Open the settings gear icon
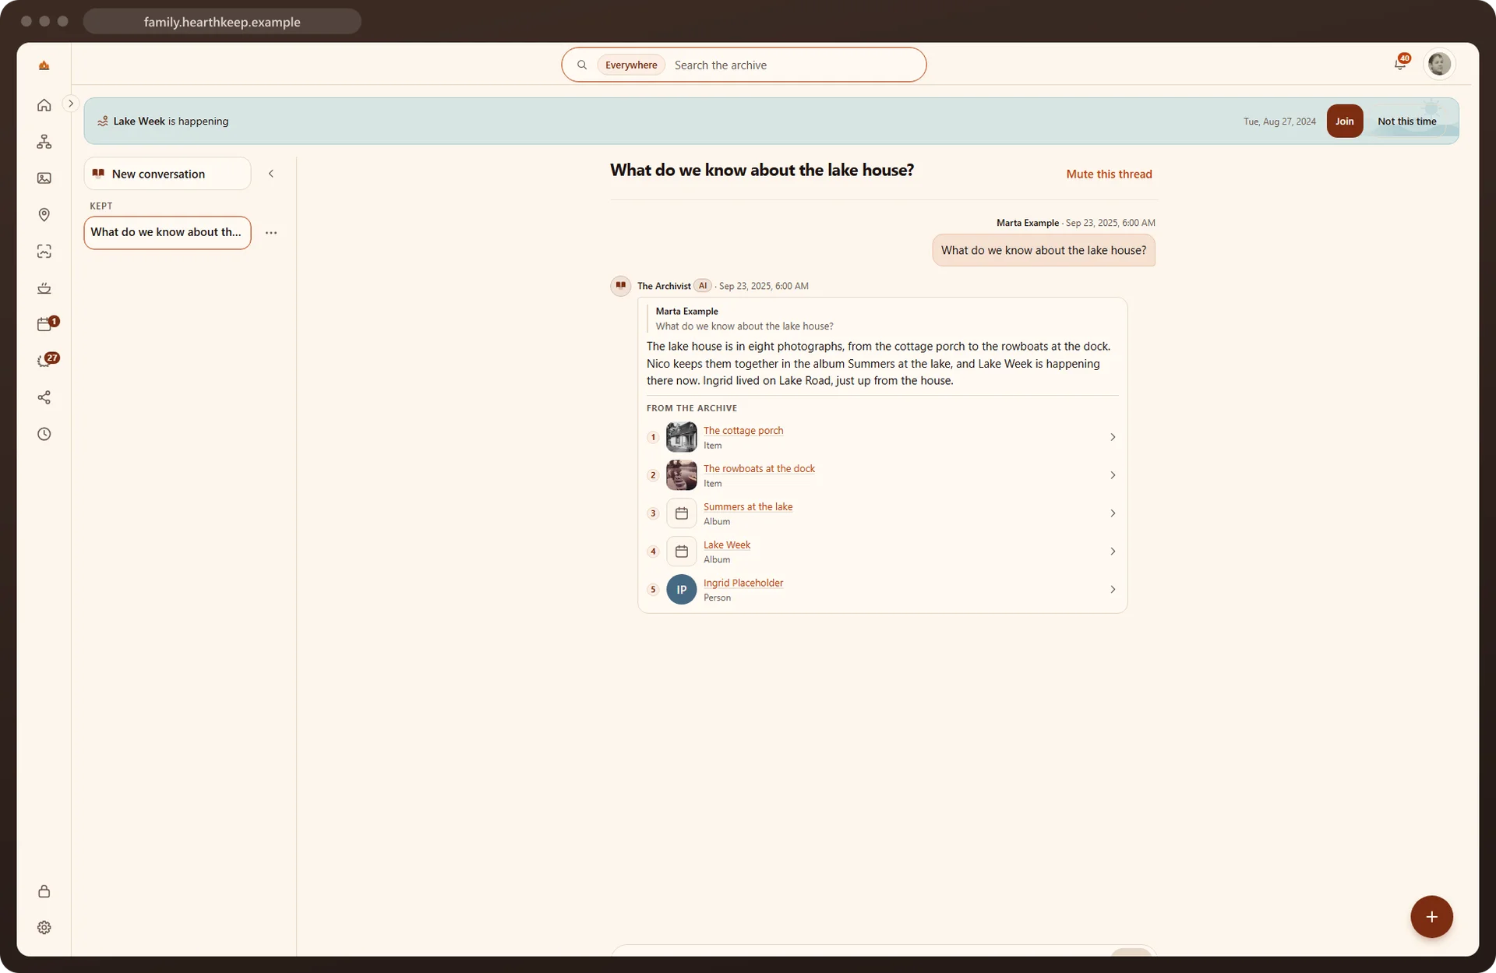This screenshot has height=973, width=1496. tap(44, 928)
